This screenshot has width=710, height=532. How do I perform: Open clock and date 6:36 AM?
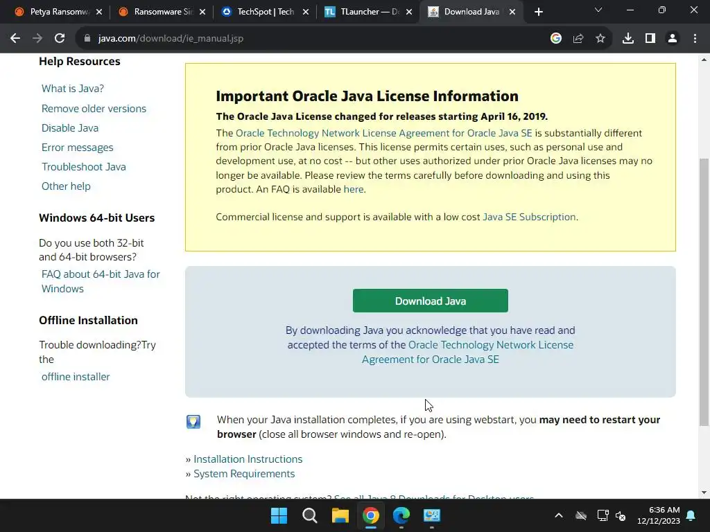pyautogui.click(x=659, y=515)
